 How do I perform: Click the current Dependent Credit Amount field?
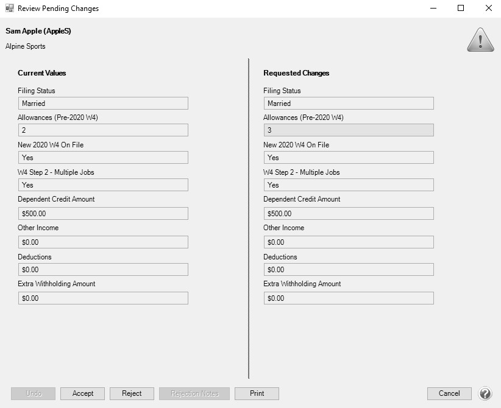(x=103, y=214)
